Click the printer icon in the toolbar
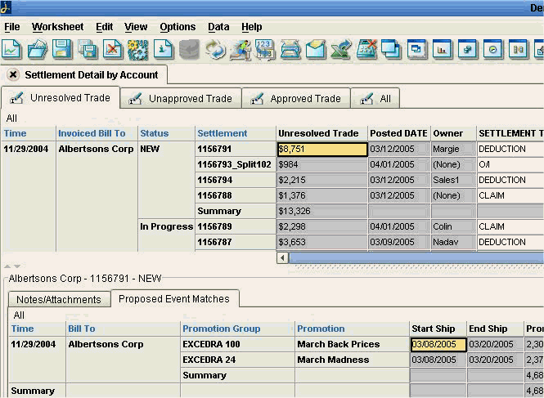 pyautogui.click(x=290, y=49)
